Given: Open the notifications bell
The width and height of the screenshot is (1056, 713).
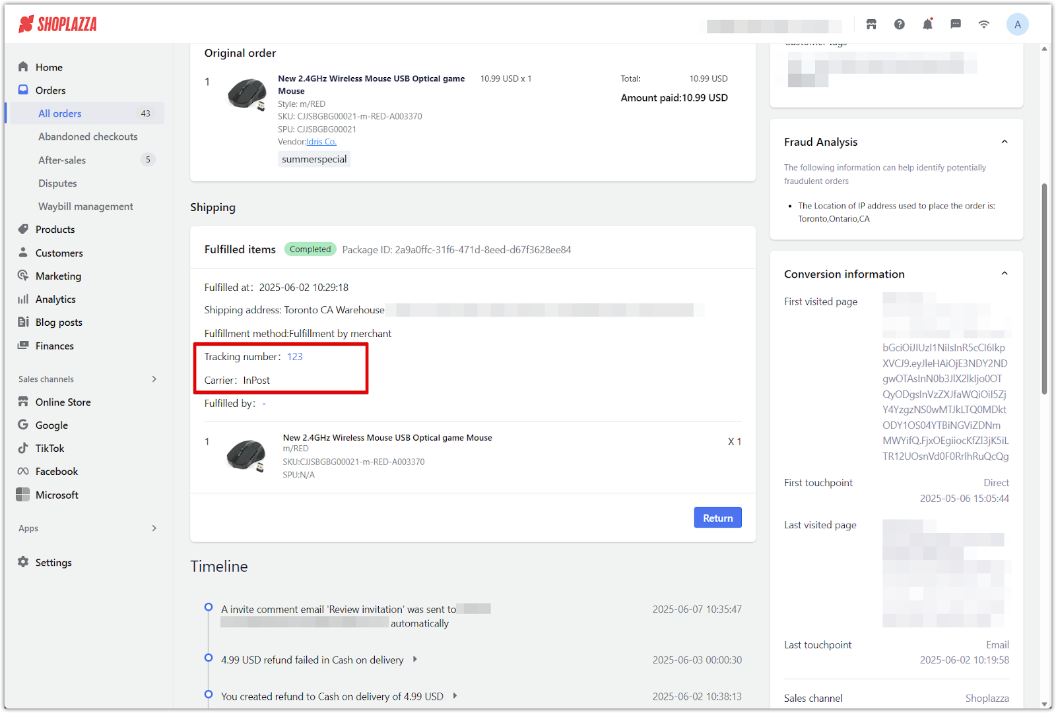Looking at the screenshot, I should tap(927, 24).
